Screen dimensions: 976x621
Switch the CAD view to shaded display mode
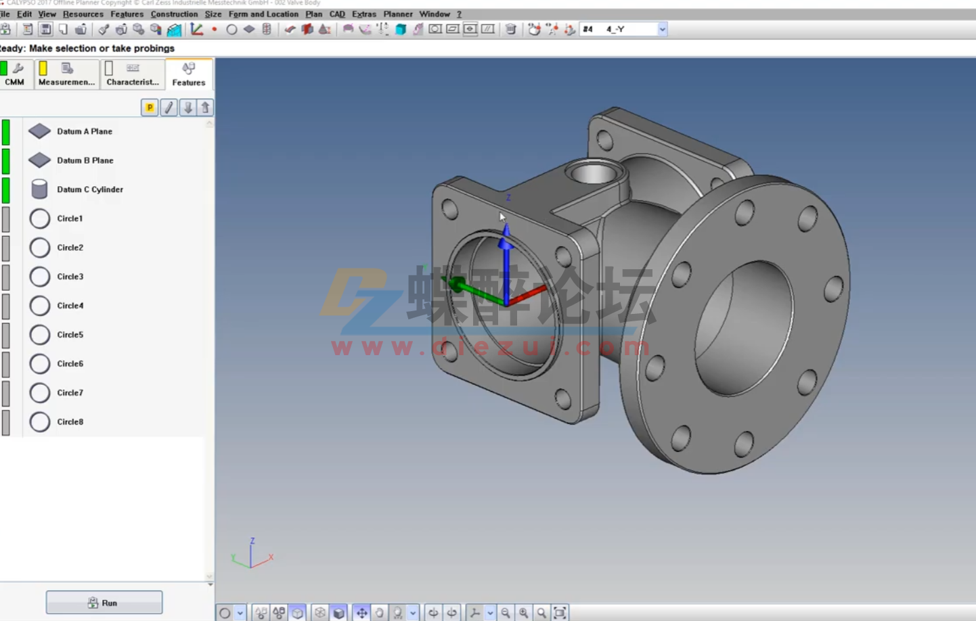[338, 612]
